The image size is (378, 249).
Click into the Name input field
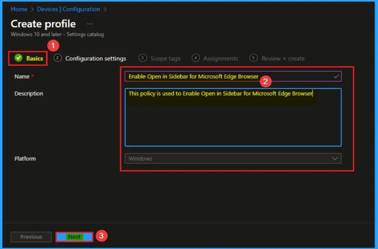tap(233, 76)
